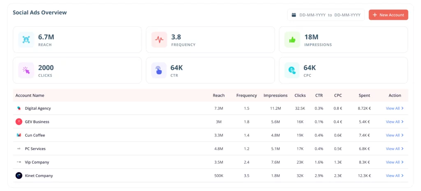
Task: Expand View All chevron for Vip Company
Action: (402, 162)
